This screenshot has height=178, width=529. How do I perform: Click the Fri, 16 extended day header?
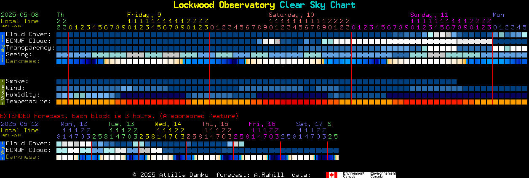262,124
